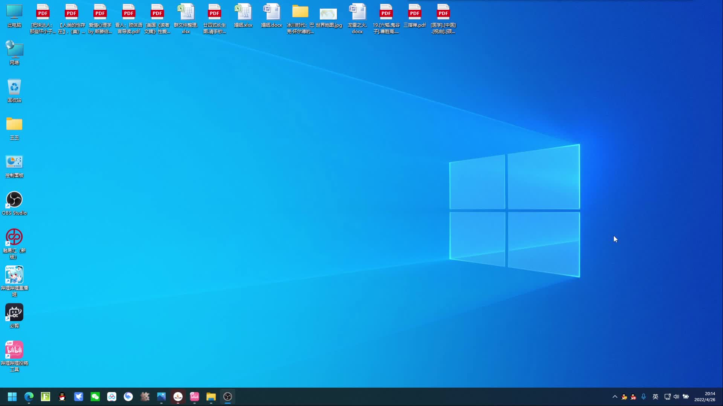Image resolution: width=723 pixels, height=406 pixels.
Task: Select the 王玉 folder on desktop
Action: click(14, 128)
